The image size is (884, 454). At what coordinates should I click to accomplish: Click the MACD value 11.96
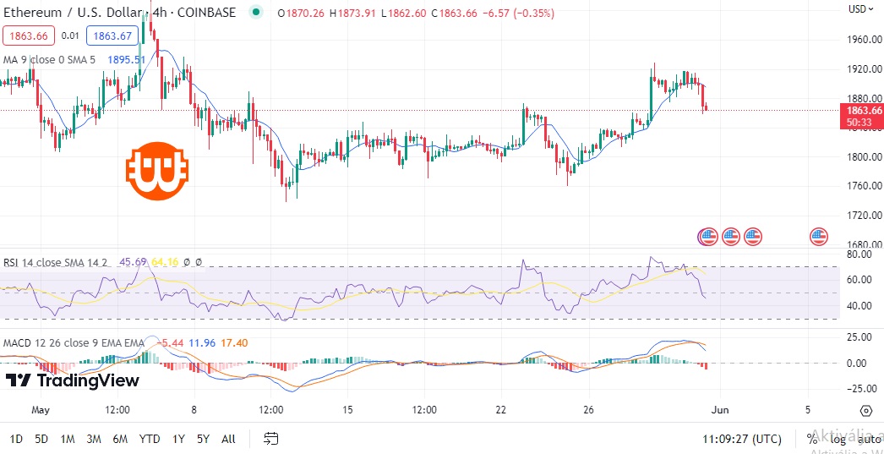coord(202,342)
